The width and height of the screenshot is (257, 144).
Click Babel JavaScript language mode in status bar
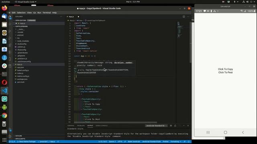[x=134, y=142]
